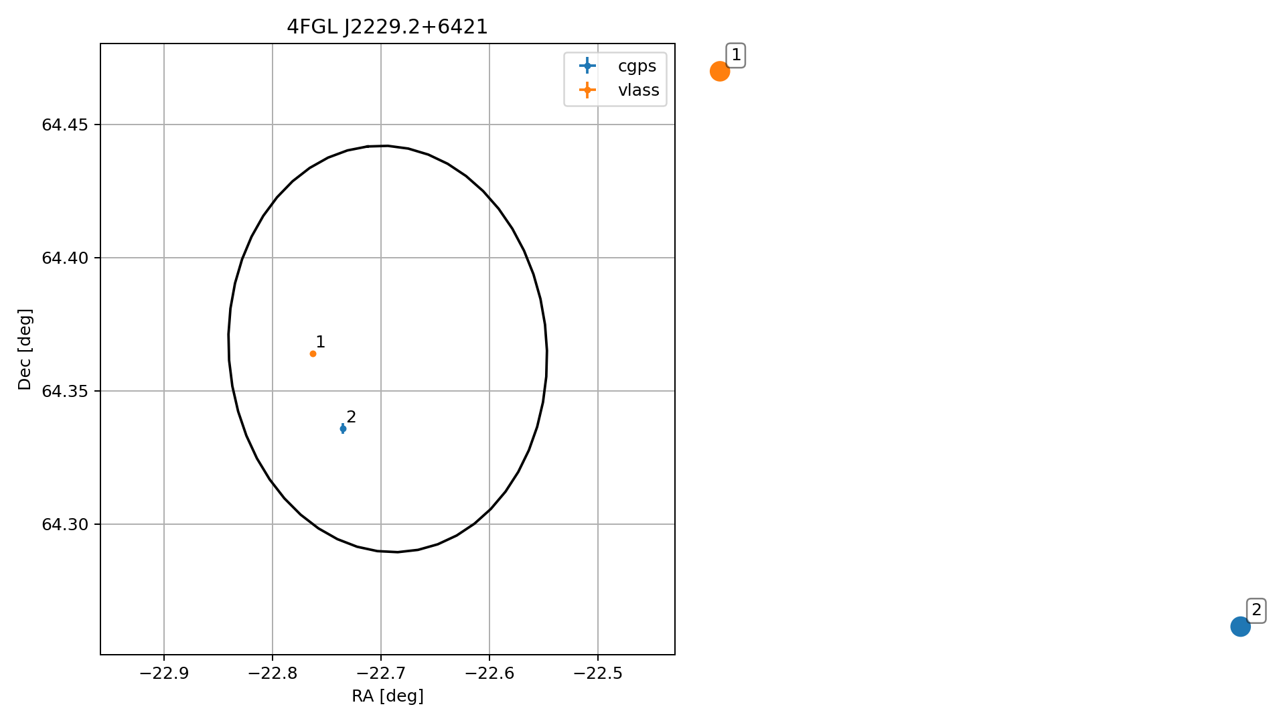
Task: Click the plot title 4FGL J2229.2+6421
Action: [387, 27]
